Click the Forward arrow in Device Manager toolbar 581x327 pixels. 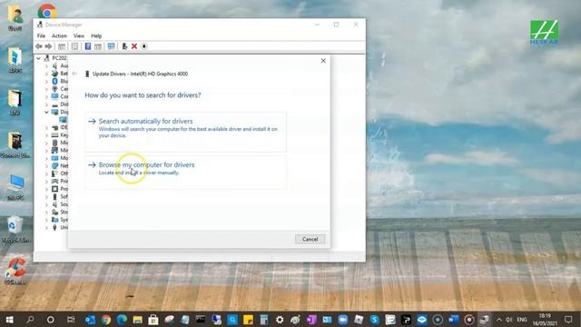click(48, 46)
